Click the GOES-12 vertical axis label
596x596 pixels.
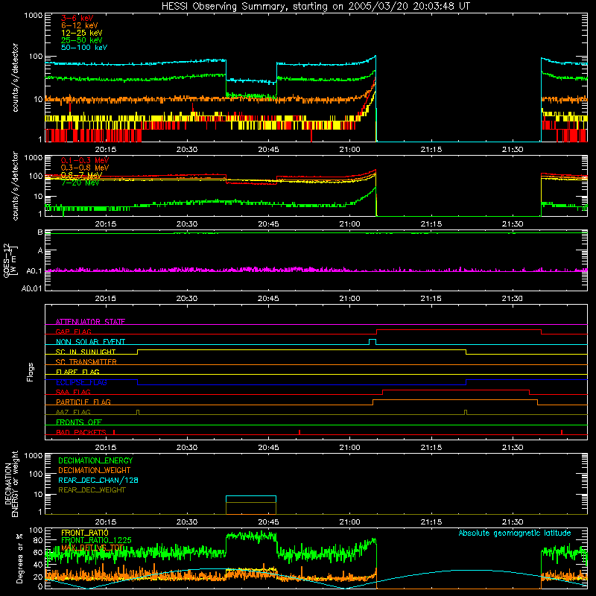(x=10, y=260)
